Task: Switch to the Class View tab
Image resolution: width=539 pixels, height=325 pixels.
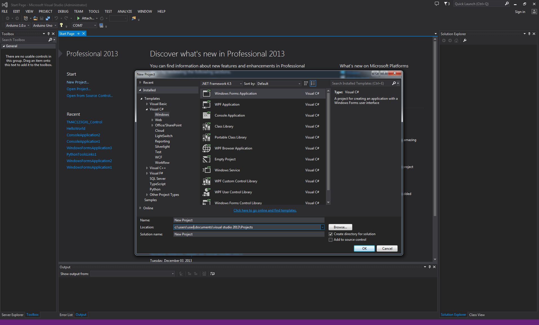Action: [x=477, y=315]
